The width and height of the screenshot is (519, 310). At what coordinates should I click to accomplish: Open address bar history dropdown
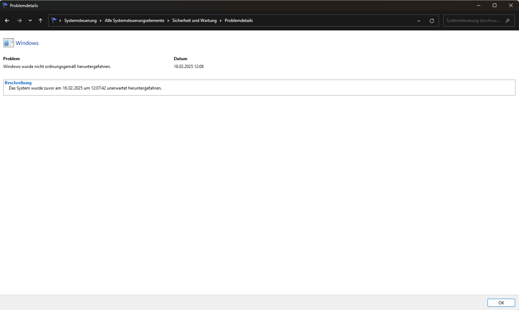[x=419, y=21]
